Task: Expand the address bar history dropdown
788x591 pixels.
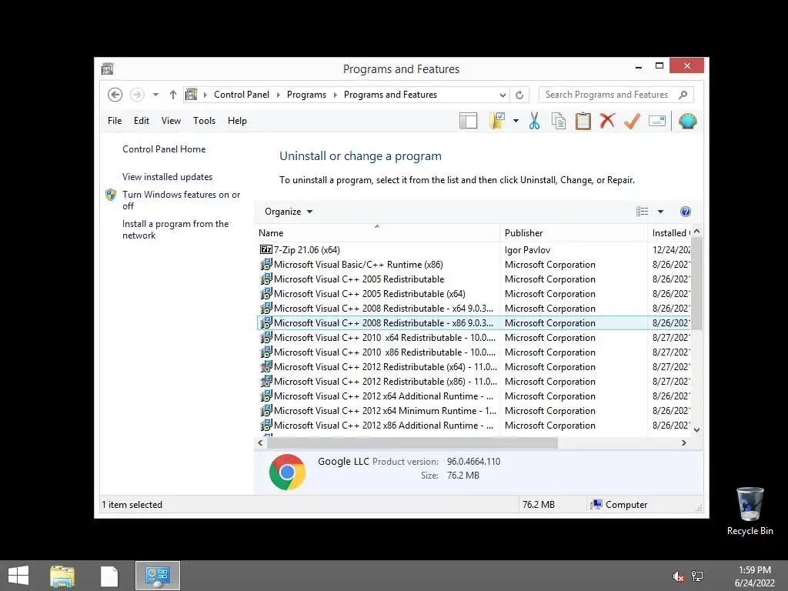Action: coord(502,95)
